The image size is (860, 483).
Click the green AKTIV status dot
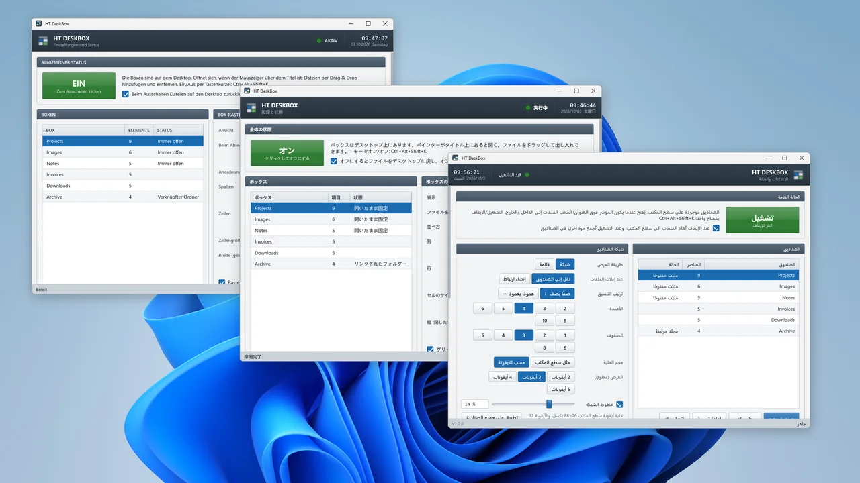pos(319,41)
